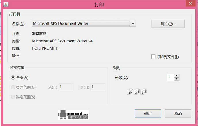The image size is (198, 126).
Task: Open the printer name dropdown arrow
Action: pyautogui.click(x=133, y=23)
